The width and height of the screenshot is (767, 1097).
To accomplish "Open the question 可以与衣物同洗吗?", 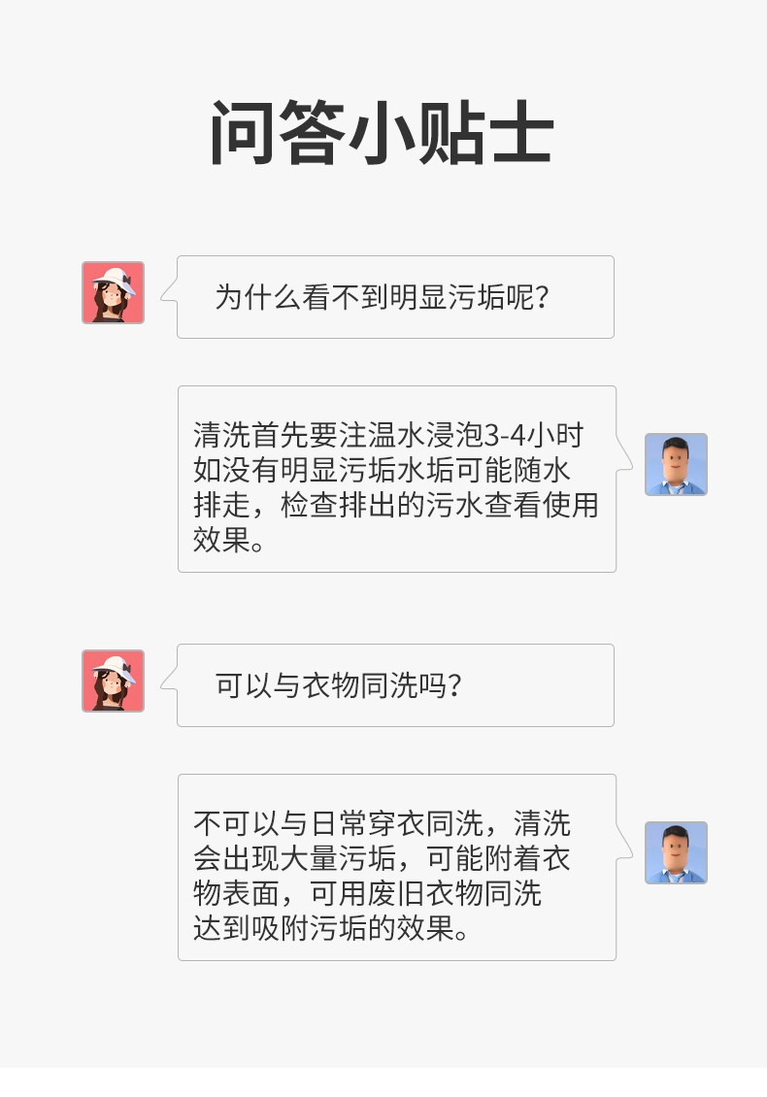I will tap(338, 685).
